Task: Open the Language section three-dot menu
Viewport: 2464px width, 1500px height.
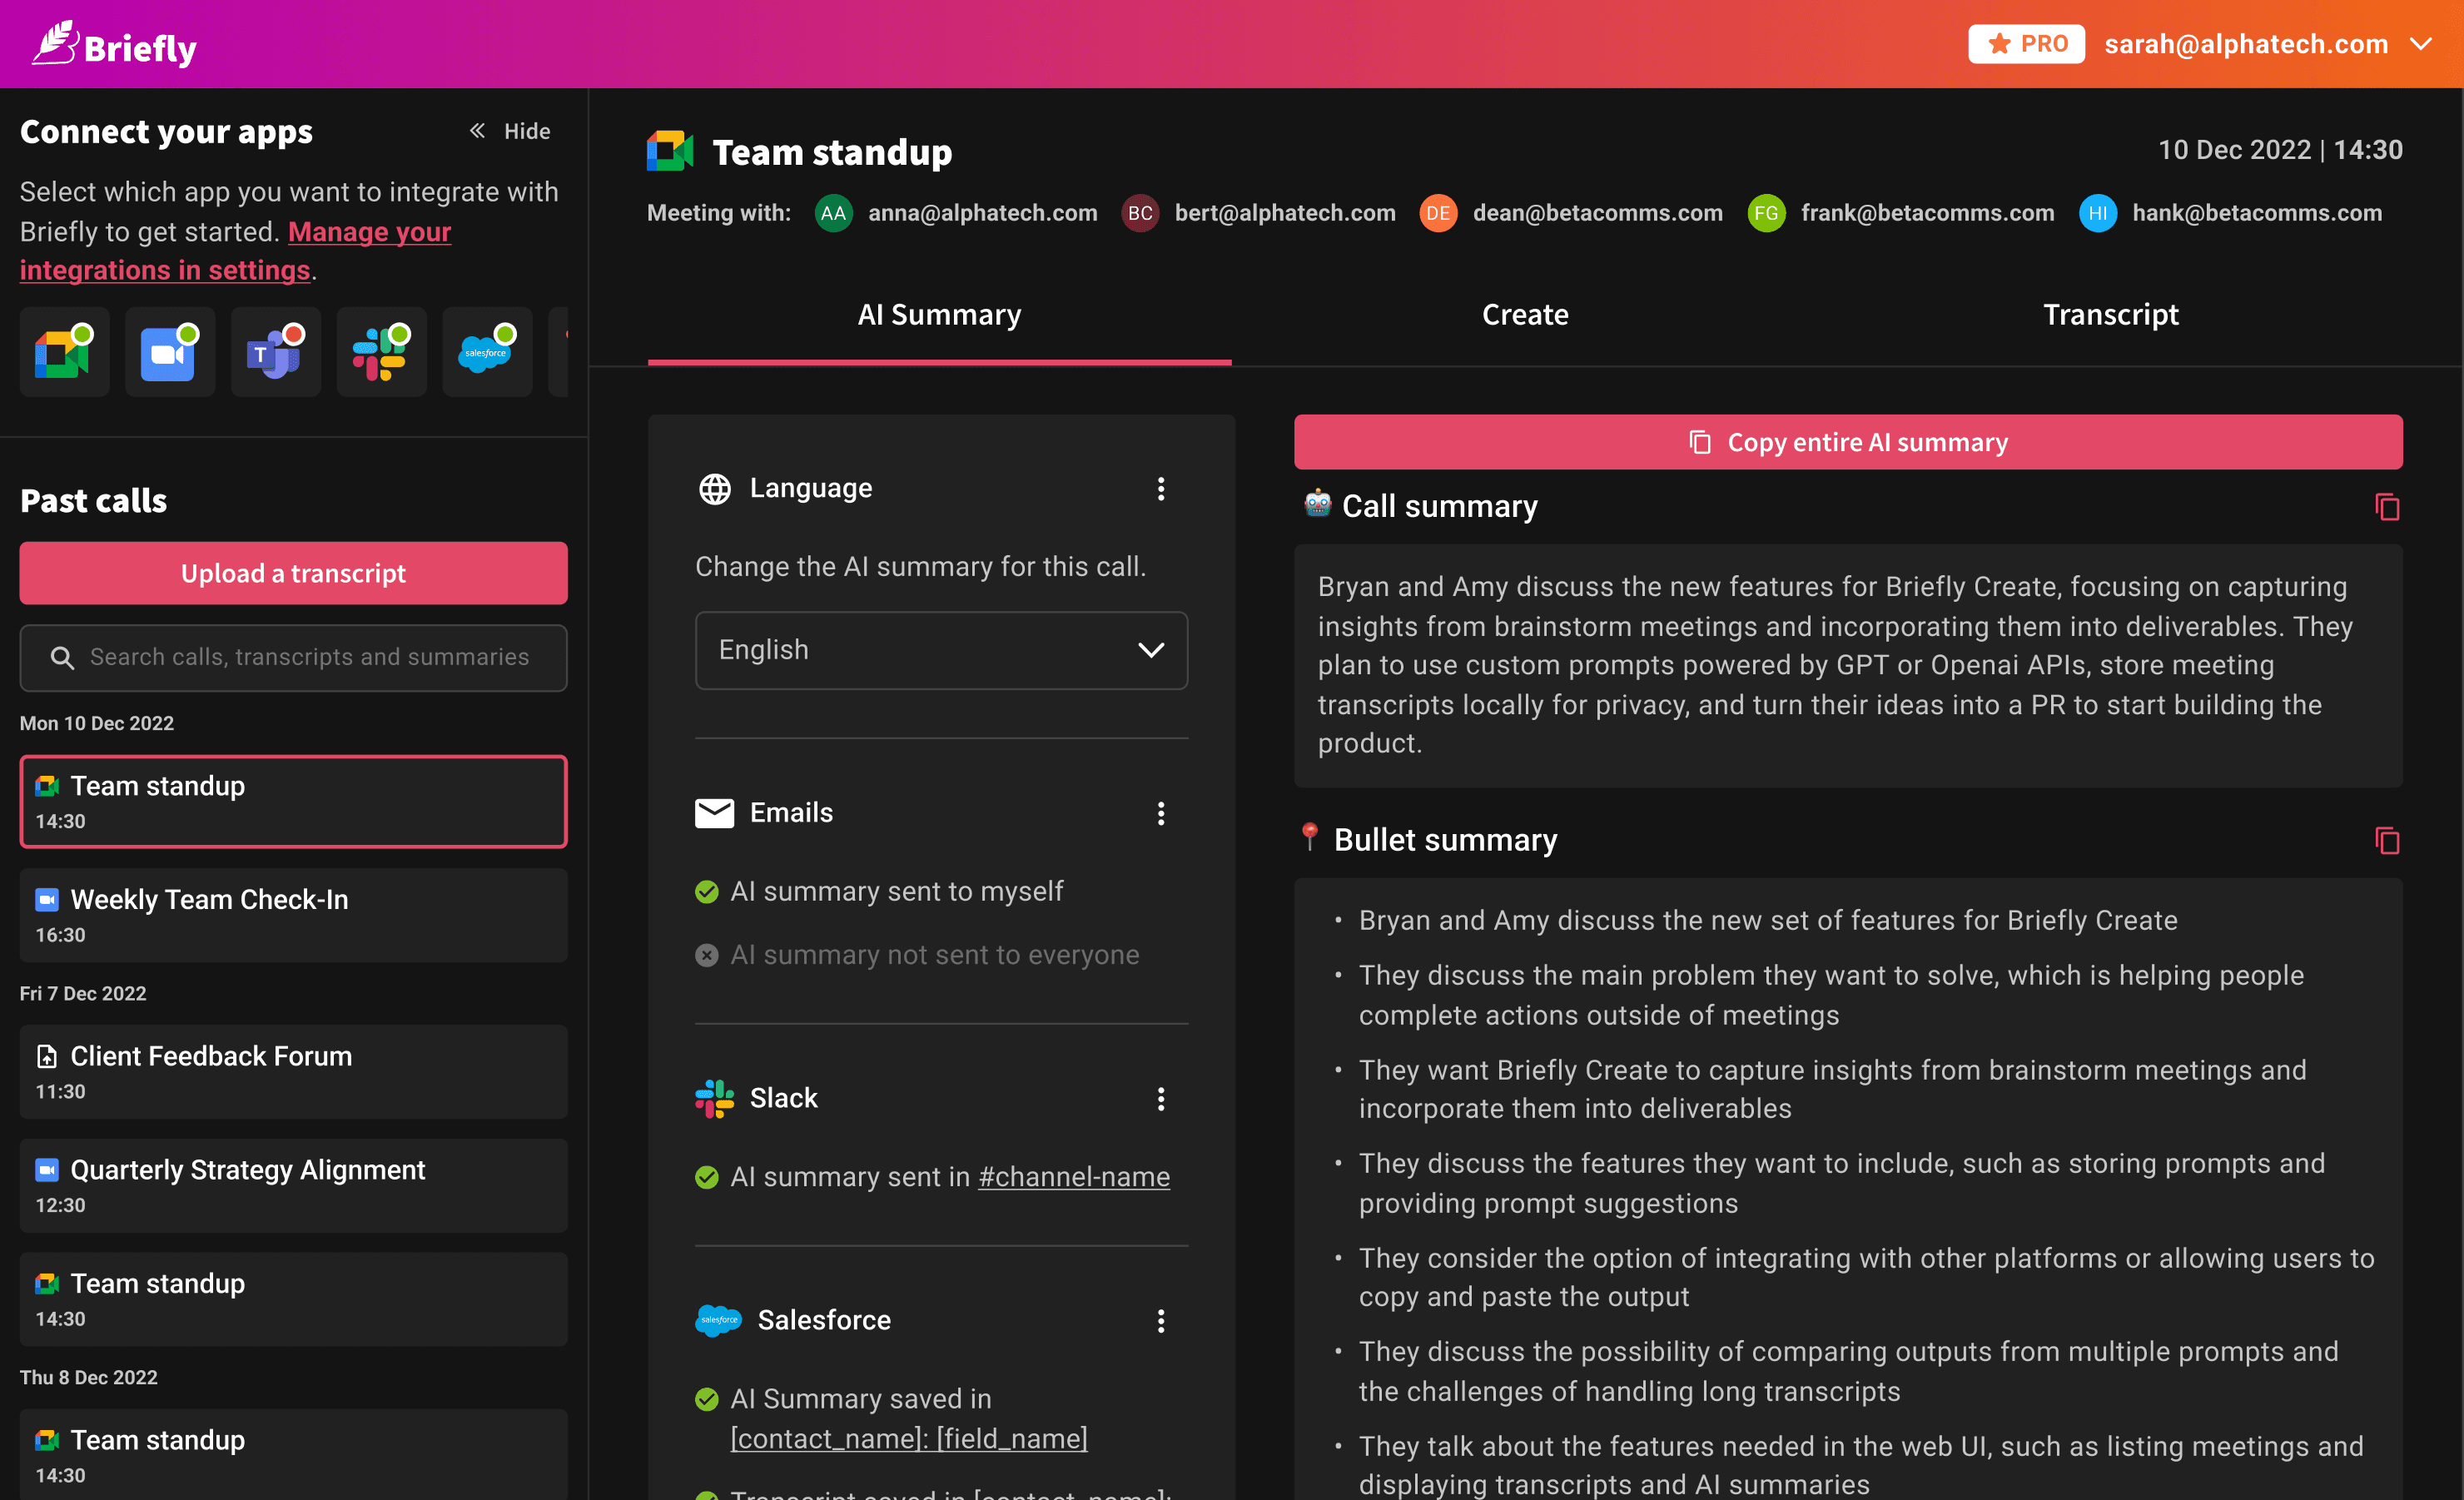Action: pyautogui.click(x=1160, y=489)
